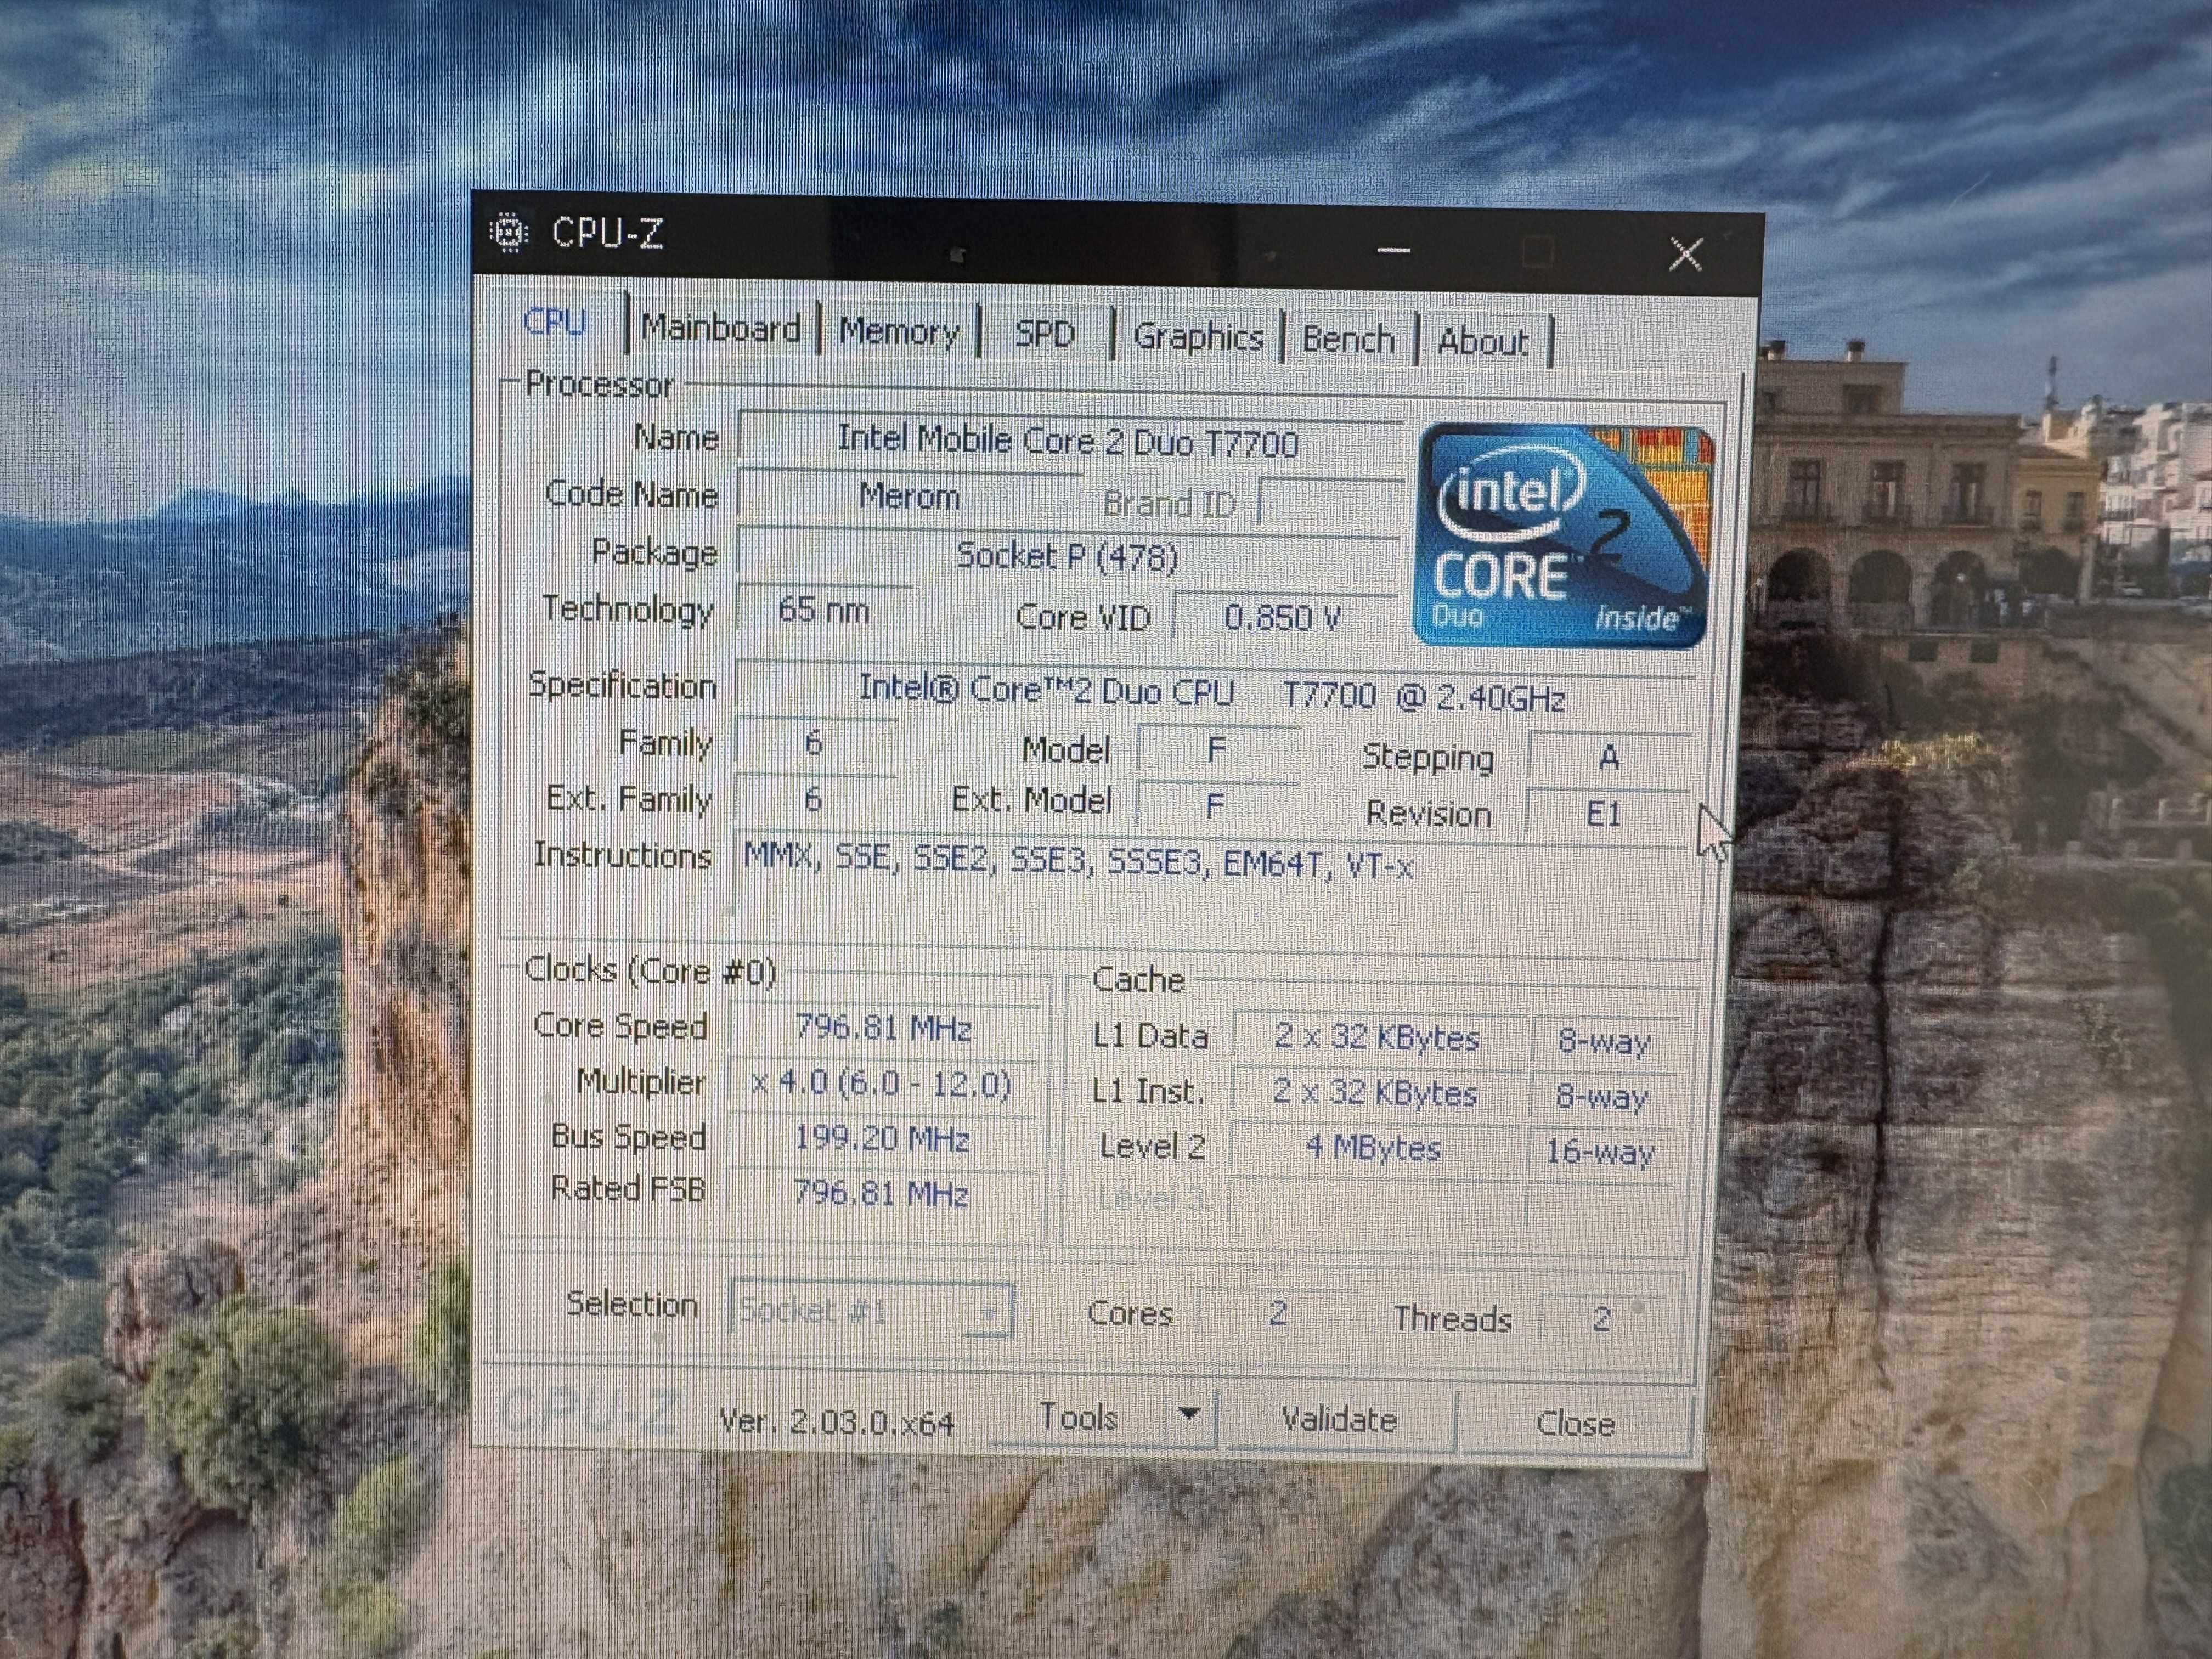Open the Graphics tab

(x=1198, y=337)
